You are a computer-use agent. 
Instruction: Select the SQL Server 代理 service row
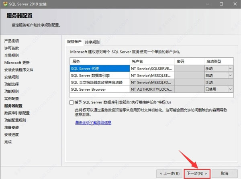(x=100, y=69)
